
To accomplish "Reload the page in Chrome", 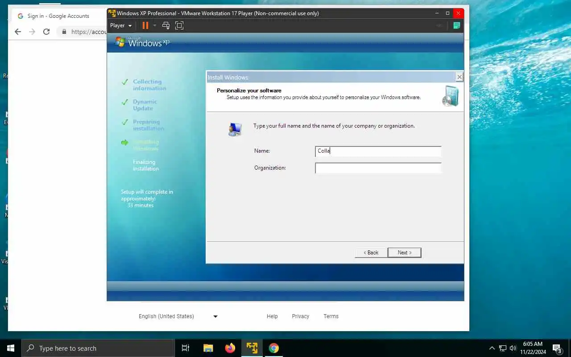I will pos(46,32).
